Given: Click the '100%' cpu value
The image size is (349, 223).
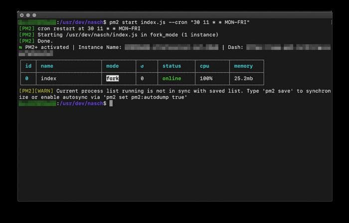Looking at the screenshot, I should click(206, 78).
